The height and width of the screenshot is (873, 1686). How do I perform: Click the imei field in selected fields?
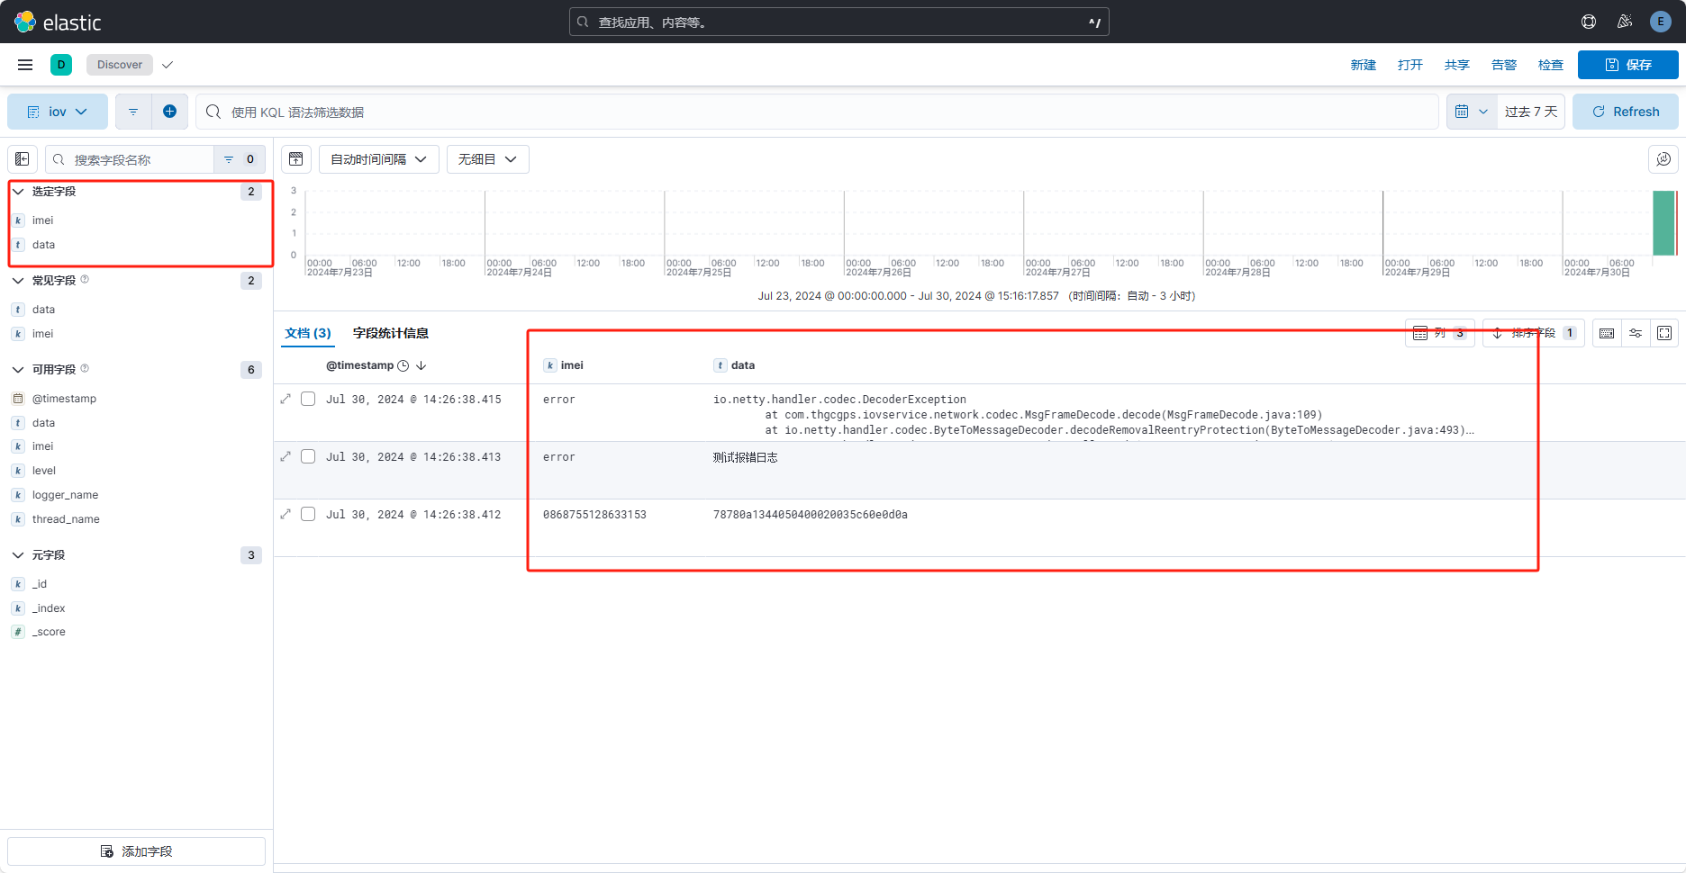42,220
